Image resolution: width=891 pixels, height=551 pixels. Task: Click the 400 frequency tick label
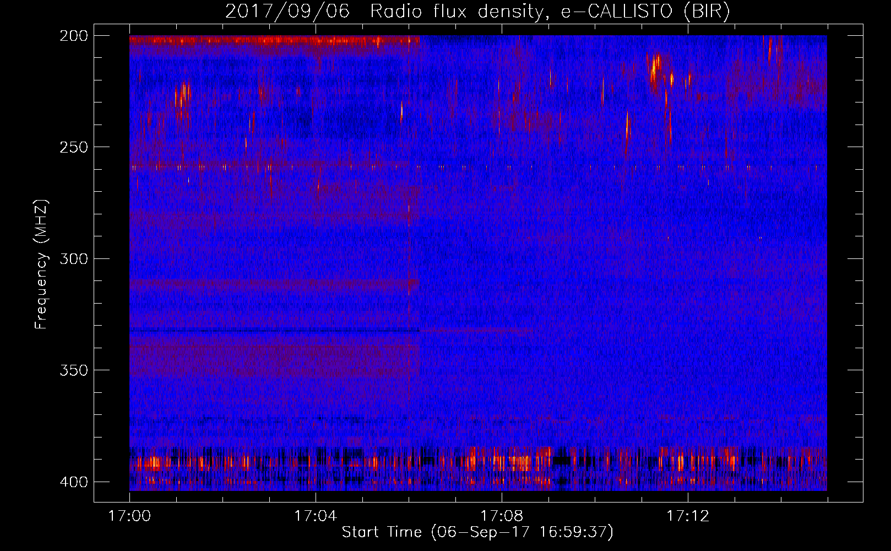click(x=74, y=482)
